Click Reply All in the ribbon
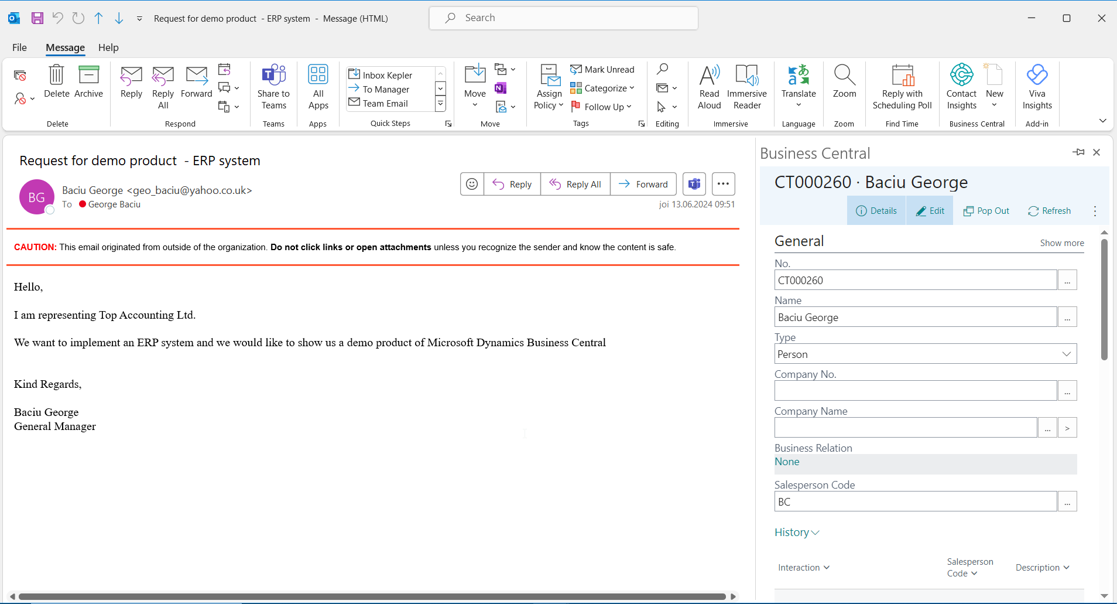Viewport: 1117px width, 604px height. (163, 87)
